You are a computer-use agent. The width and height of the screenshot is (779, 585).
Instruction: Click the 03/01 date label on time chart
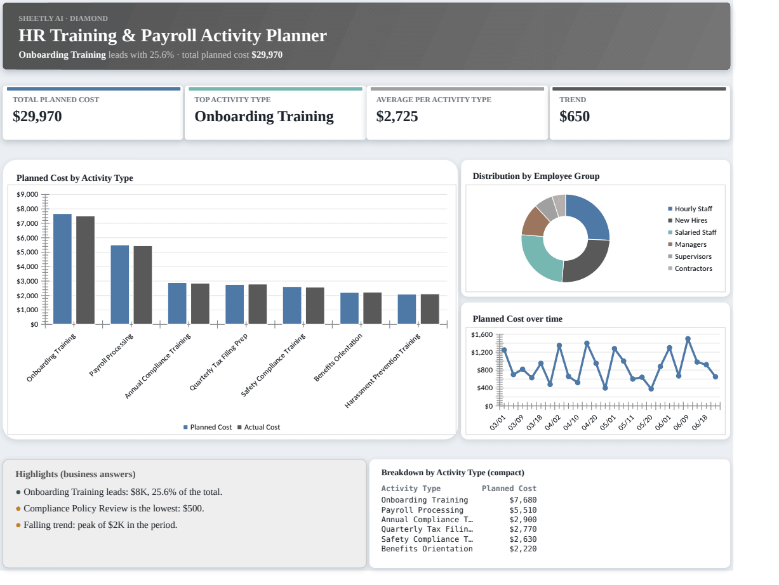click(x=498, y=423)
